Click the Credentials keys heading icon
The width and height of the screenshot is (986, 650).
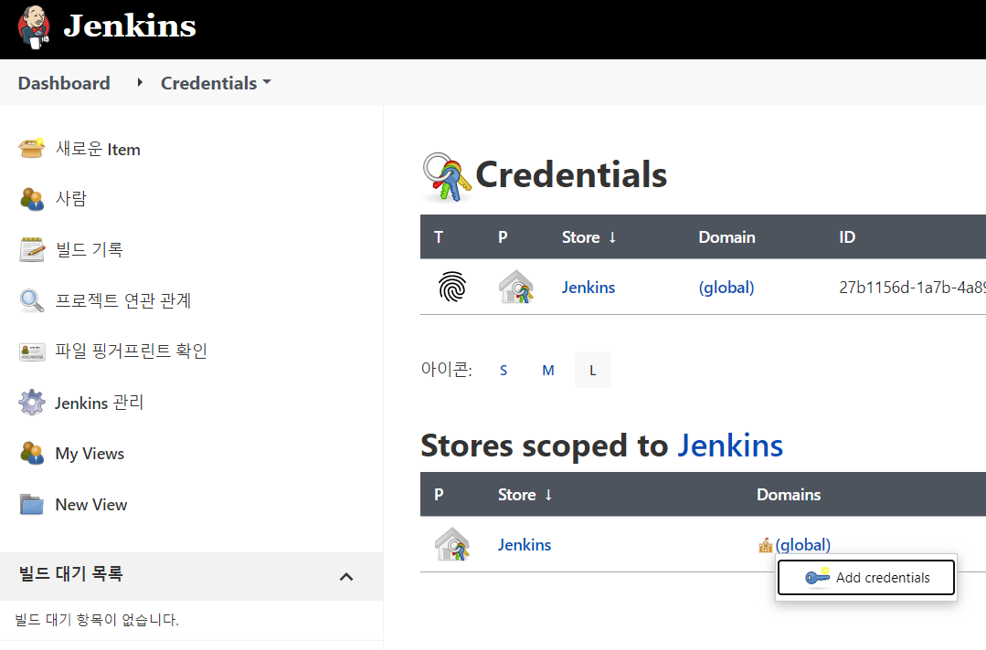447,177
